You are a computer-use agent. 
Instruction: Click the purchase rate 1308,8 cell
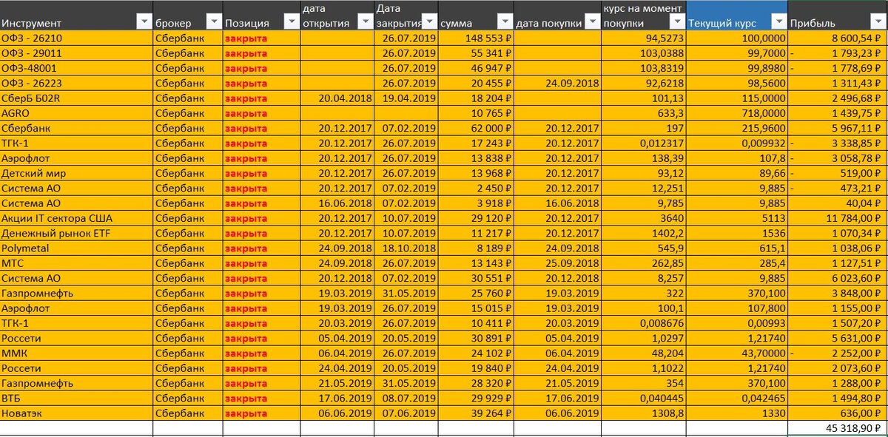pyautogui.click(x=644, y=413)
